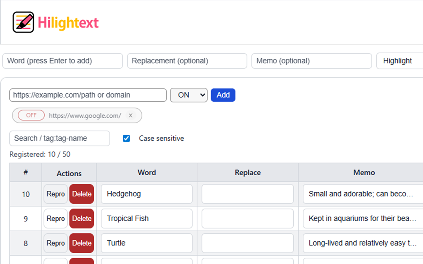Image resolution: width=423 pixels, height=264 pixels.
Task: Click Repro for the Tropical Fish row
Action: click(55, 218)
